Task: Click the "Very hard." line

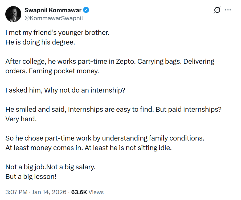Action: pos(21,119)
